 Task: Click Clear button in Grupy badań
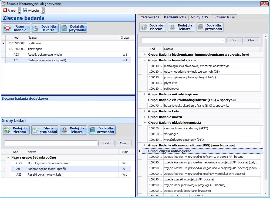[x=123, y=143]
